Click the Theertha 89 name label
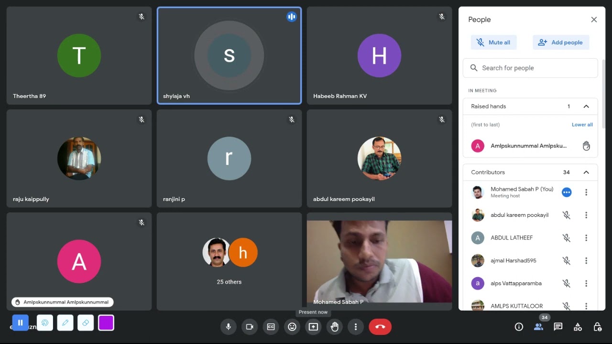The height and width of the screenshot is (344, 612). 30,96
